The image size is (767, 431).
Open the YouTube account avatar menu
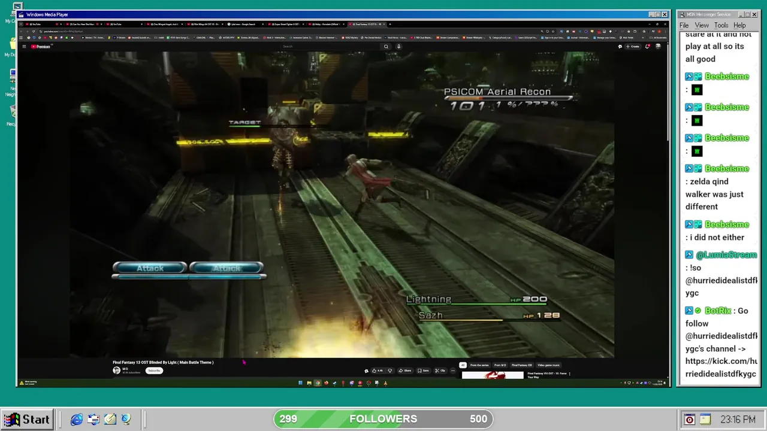(x=659, y=46)
